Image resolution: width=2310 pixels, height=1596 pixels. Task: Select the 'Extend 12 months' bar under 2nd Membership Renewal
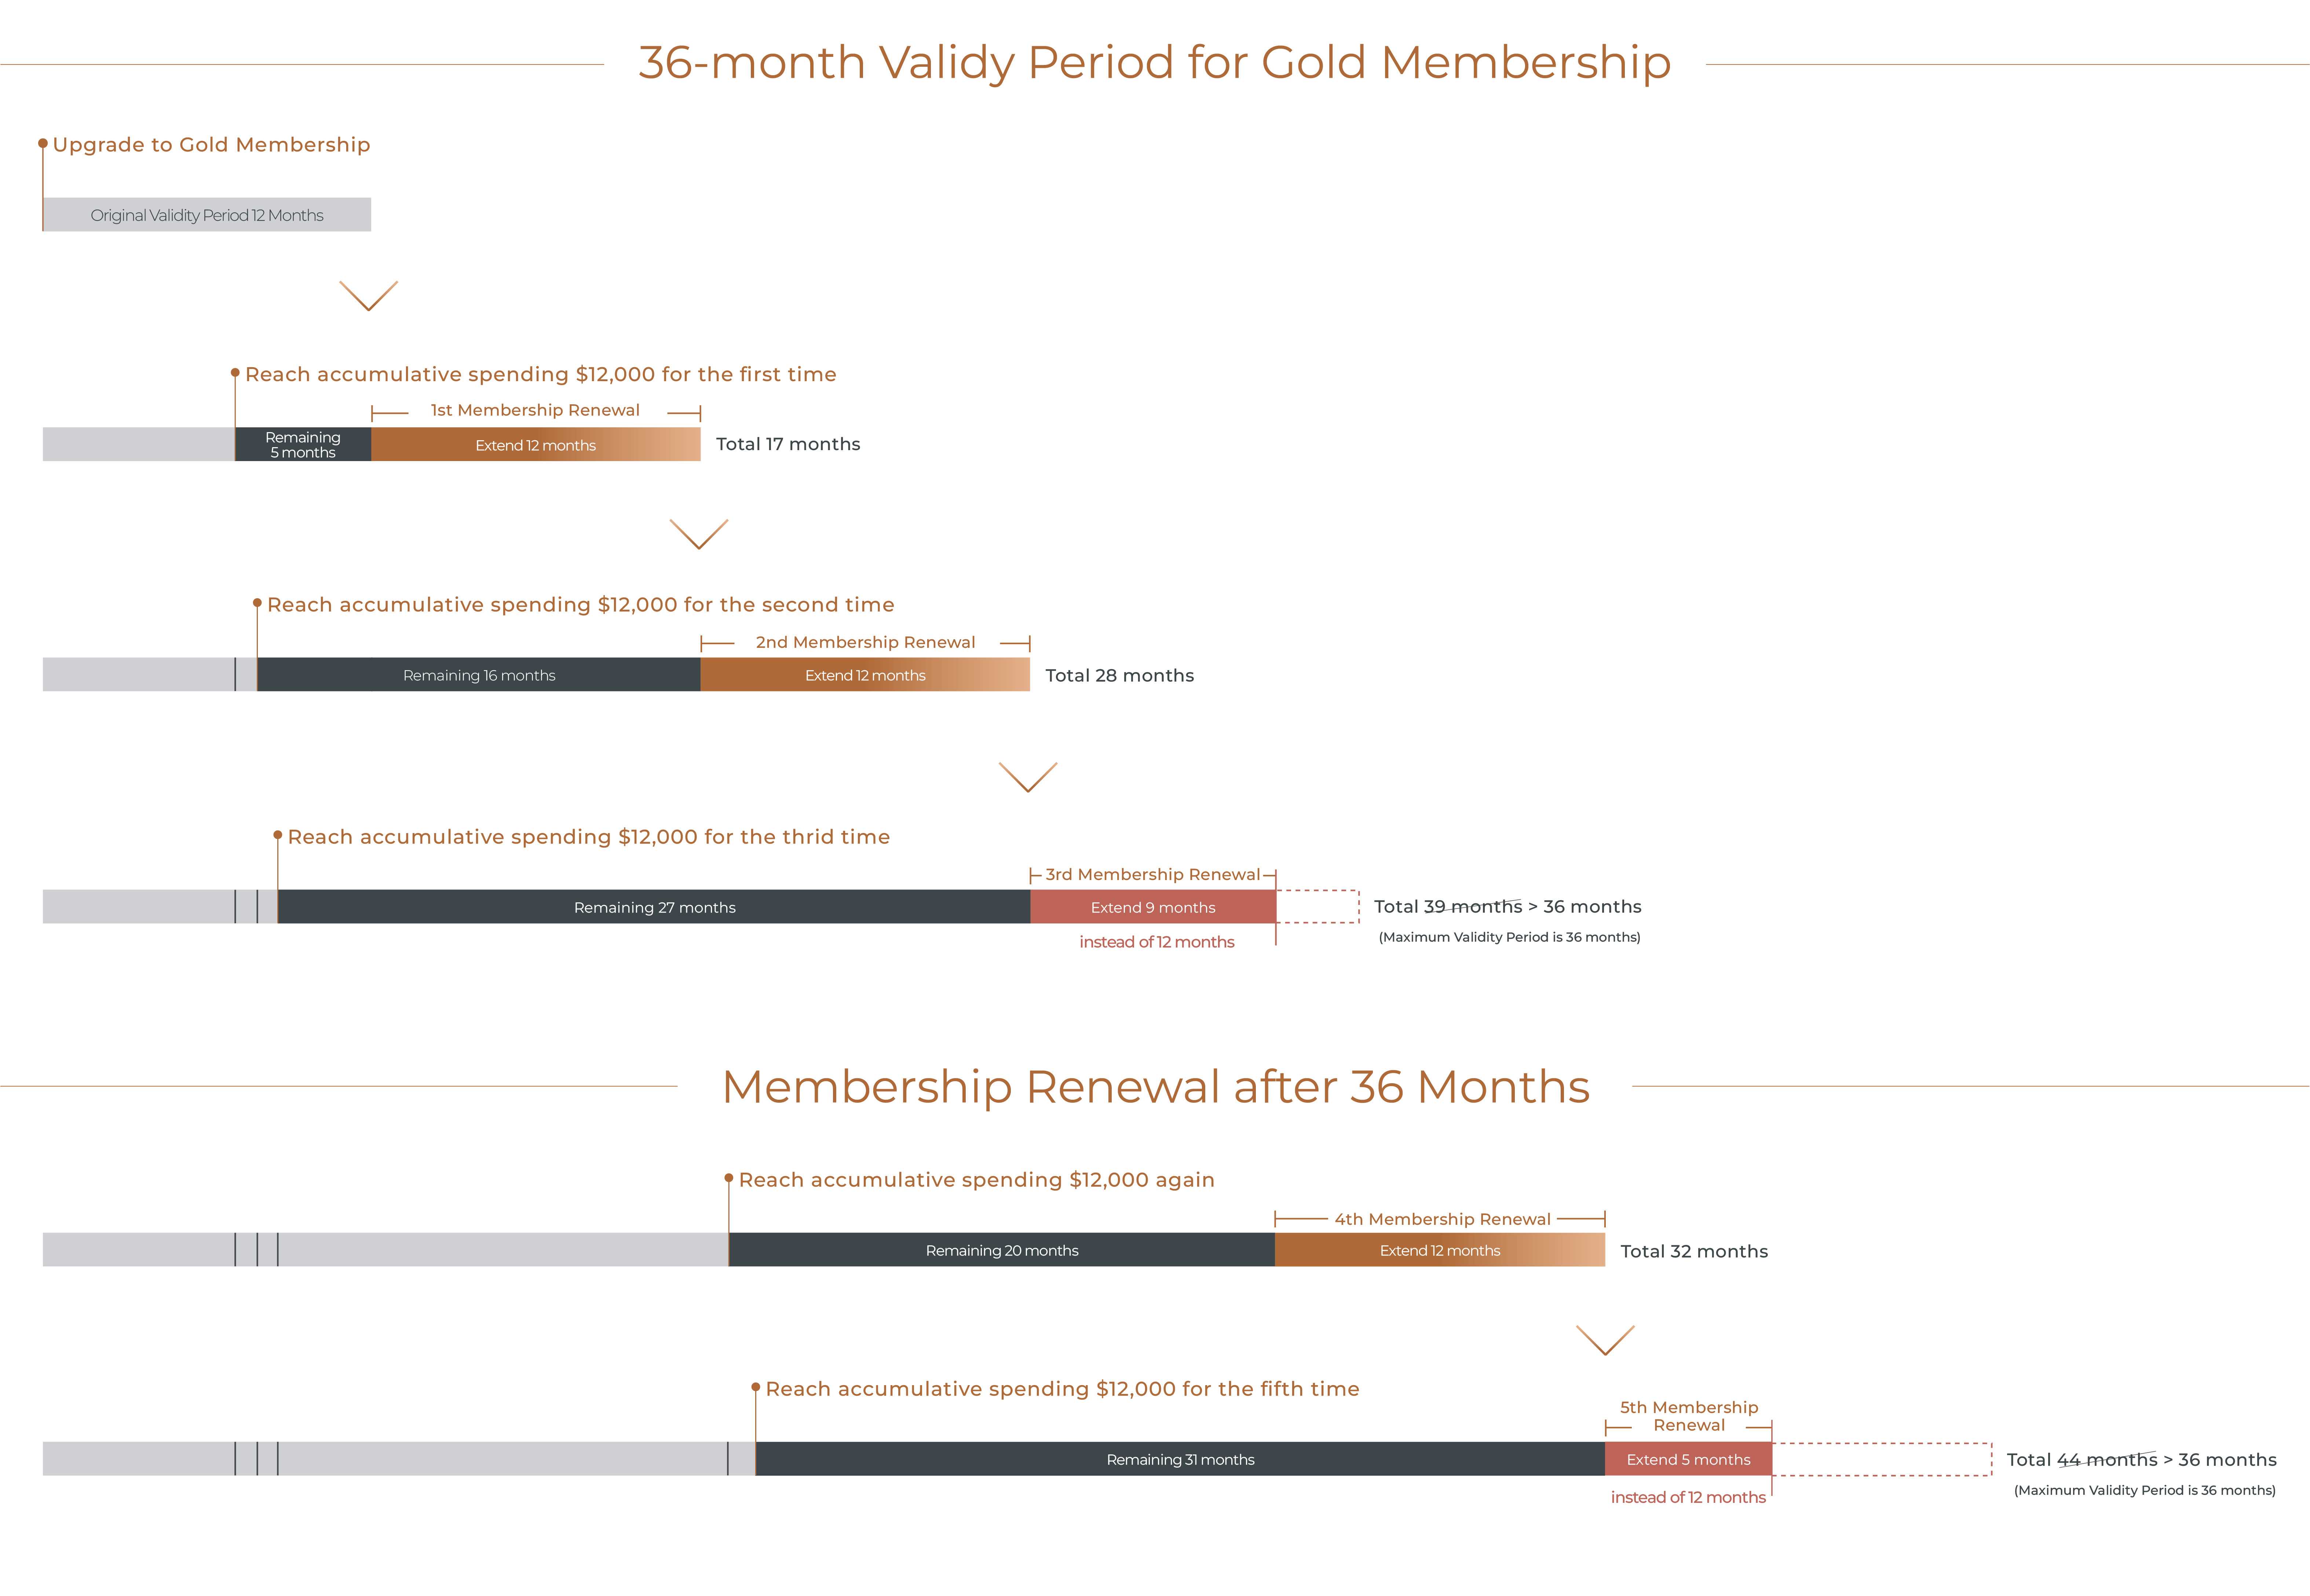click(x=865, y=675)
